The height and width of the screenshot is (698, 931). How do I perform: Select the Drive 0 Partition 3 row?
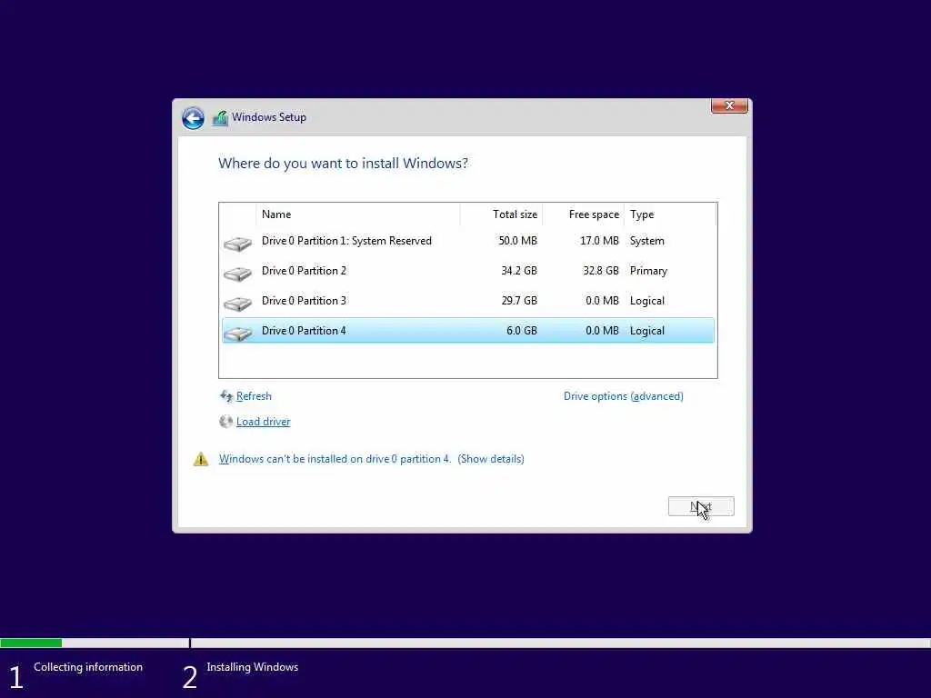468,301
